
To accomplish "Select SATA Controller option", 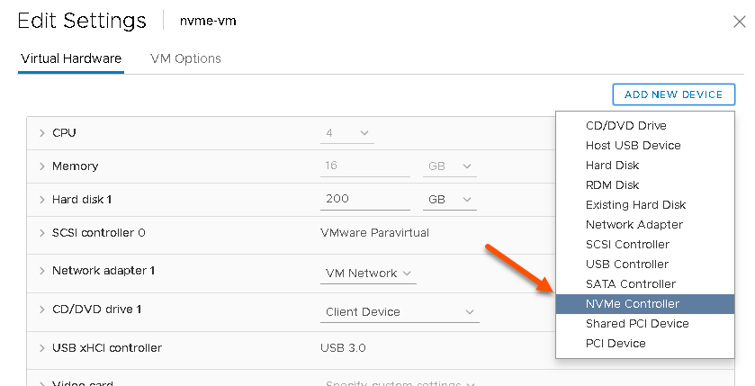I will click(x=630, y=284).
